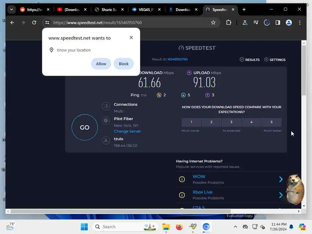Viewport: 312px width, 234px height.
Task: Open Result ID 16546950760 link
Action: point(178,59)
